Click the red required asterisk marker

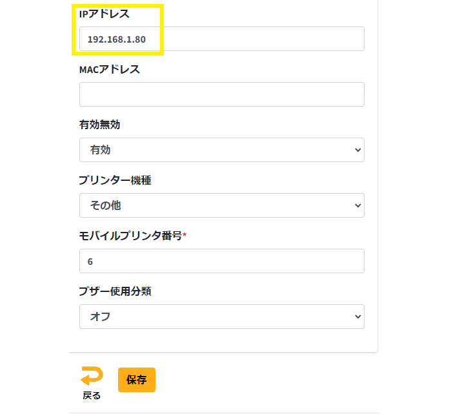coord(185,235)
